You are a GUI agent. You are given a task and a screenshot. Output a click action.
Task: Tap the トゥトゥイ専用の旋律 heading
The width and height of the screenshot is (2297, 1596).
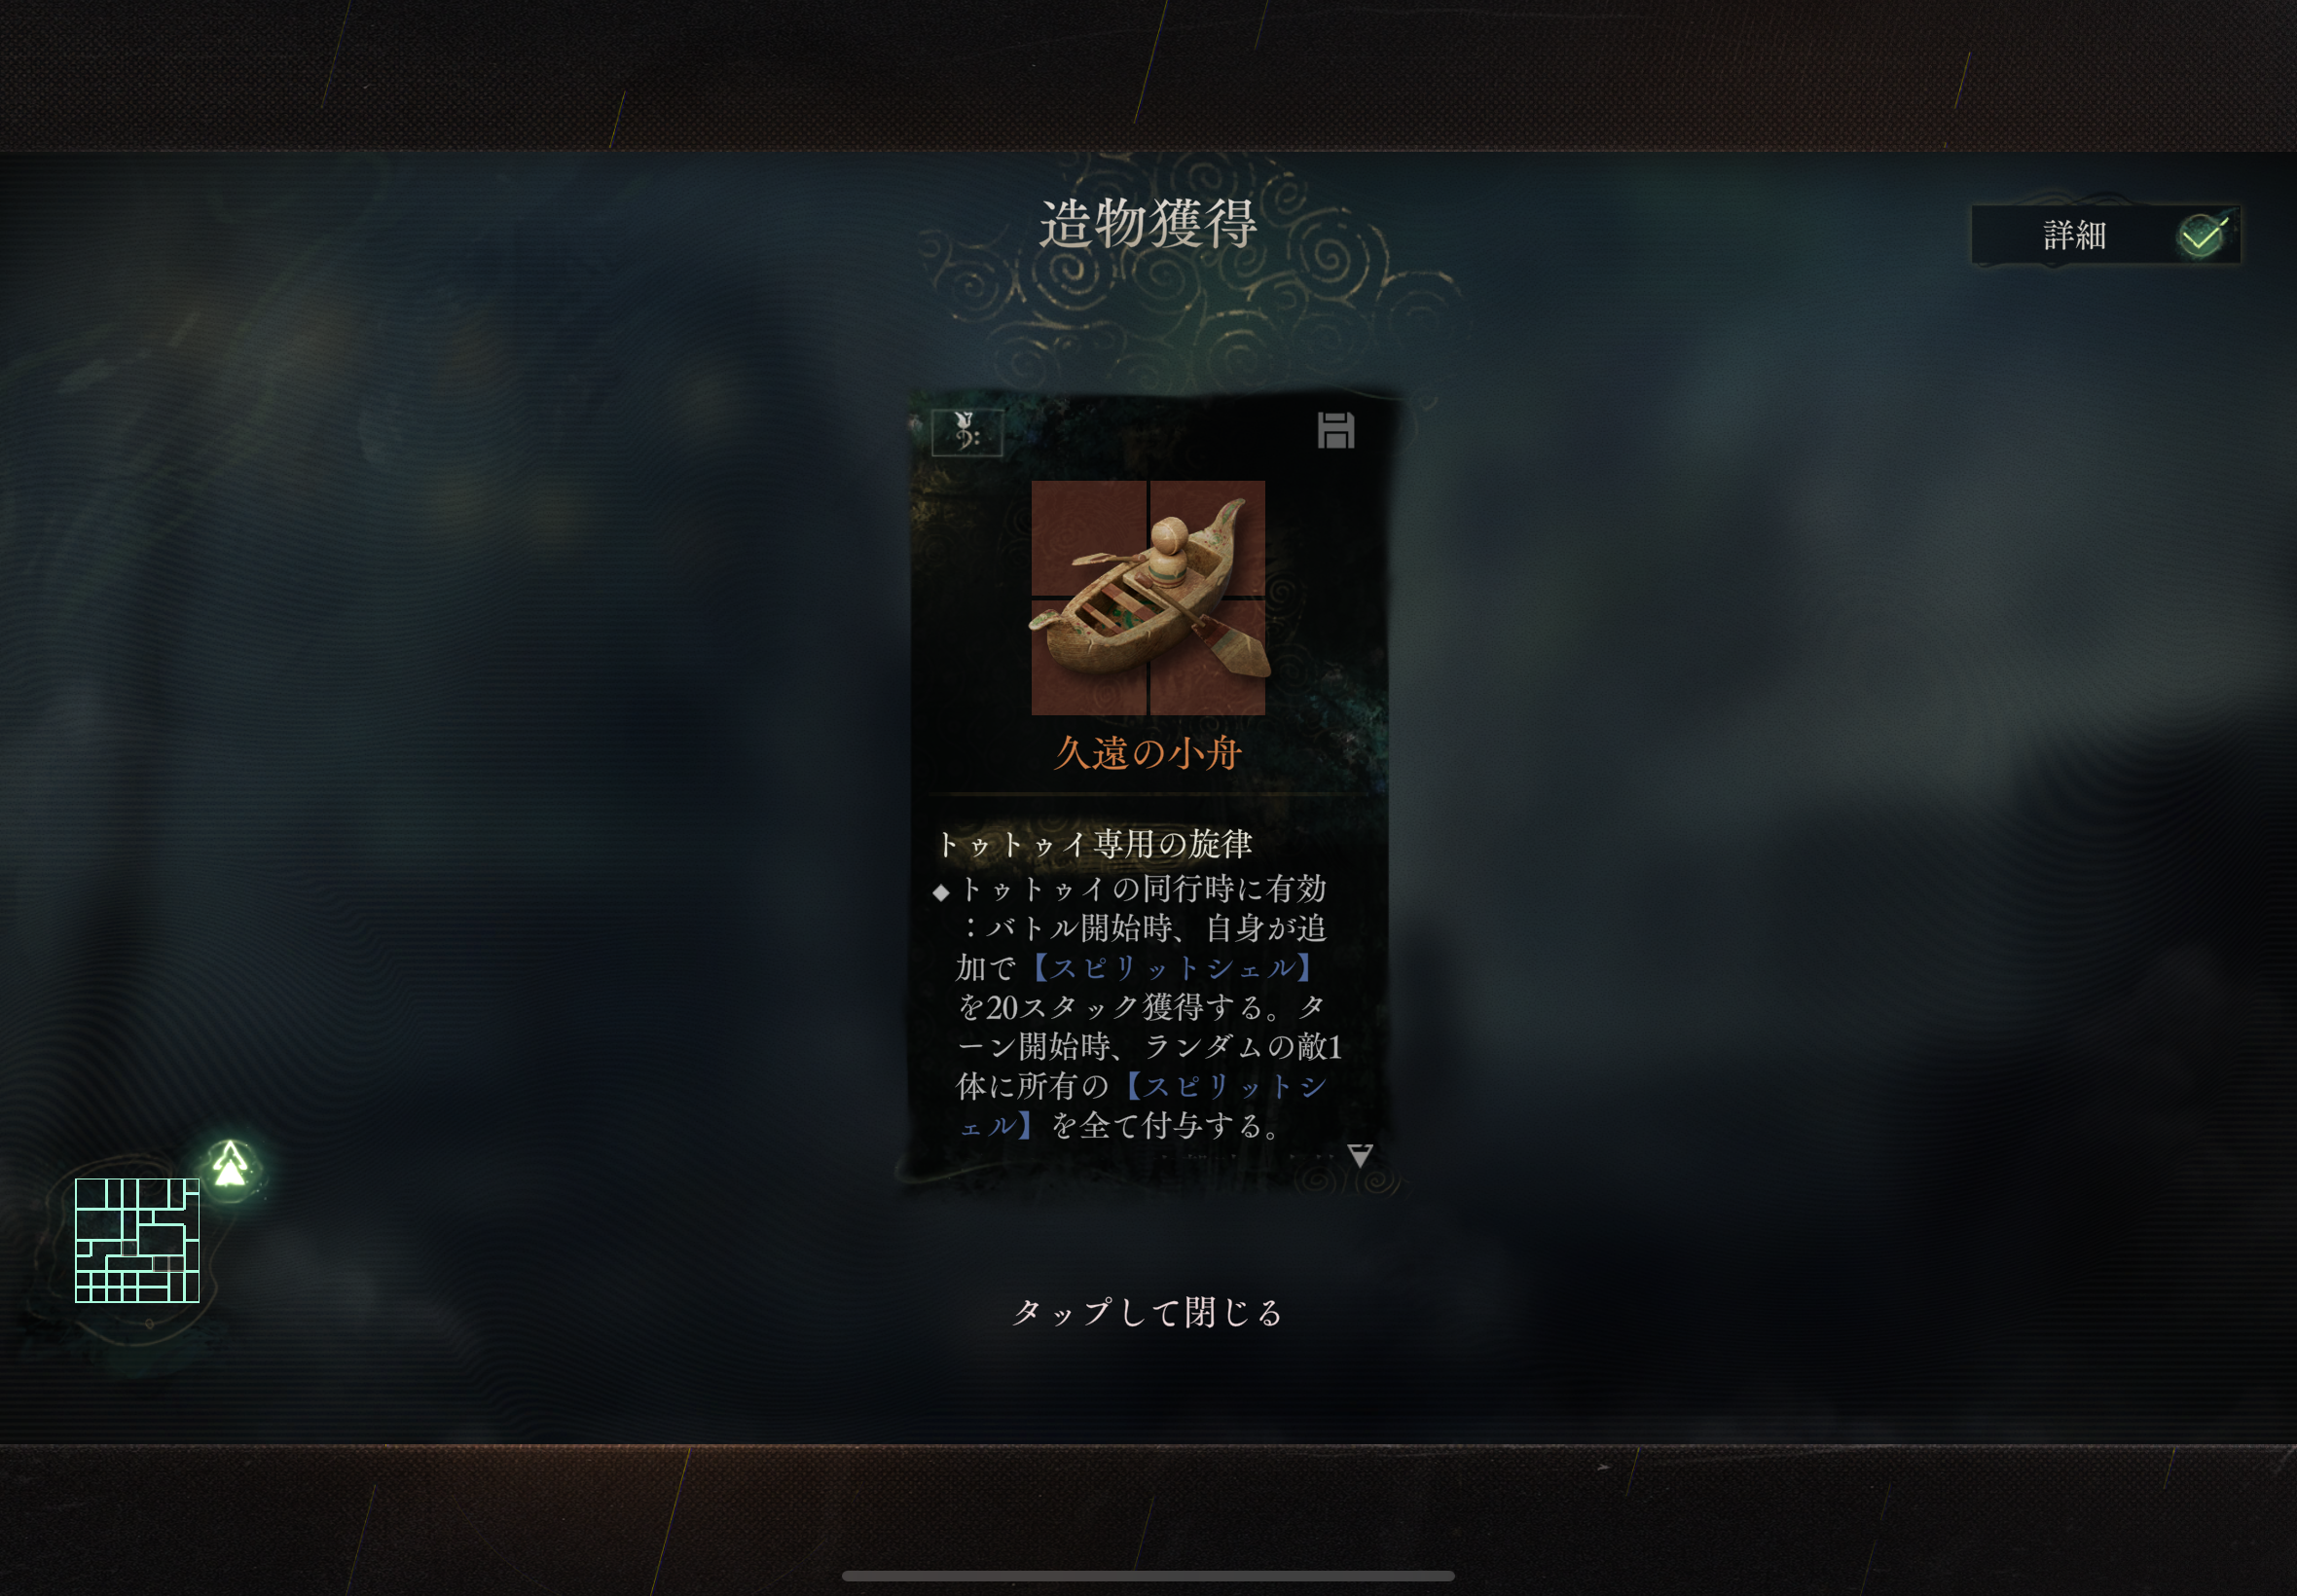[1094, 845]
